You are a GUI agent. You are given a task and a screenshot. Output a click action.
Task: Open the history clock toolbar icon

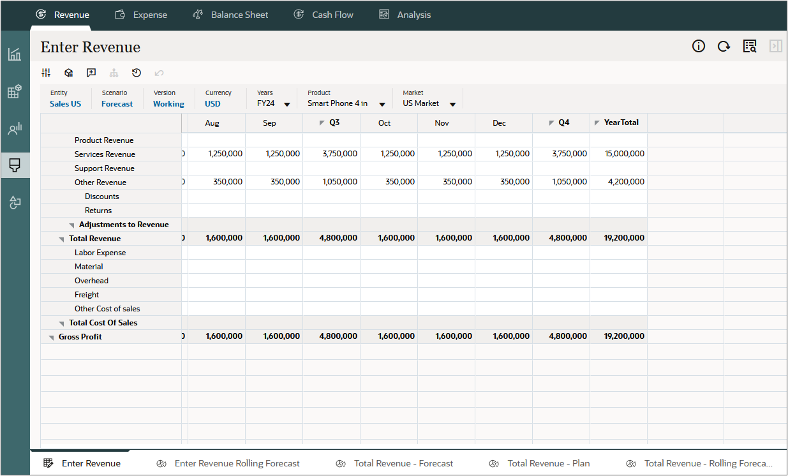[x=137, y=73]
